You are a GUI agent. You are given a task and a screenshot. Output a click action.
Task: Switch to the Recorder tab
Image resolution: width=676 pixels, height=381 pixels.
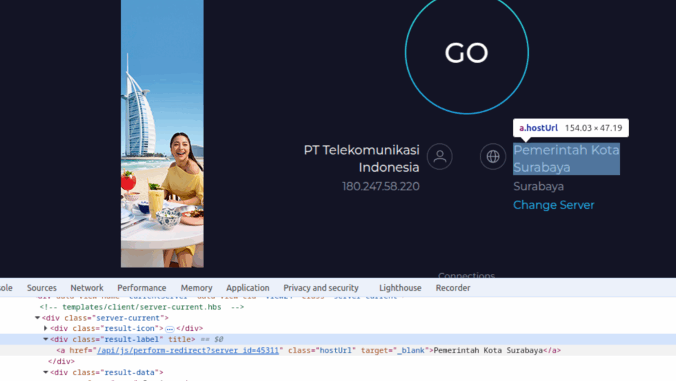click(x=453, y=287)
